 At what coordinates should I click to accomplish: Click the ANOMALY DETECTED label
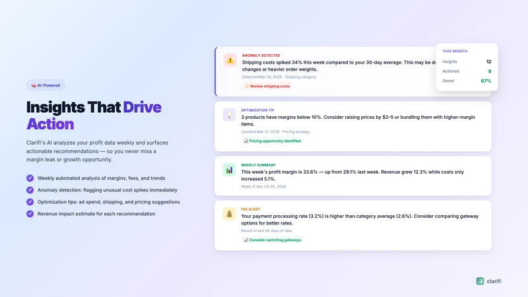tap(261, 55)
